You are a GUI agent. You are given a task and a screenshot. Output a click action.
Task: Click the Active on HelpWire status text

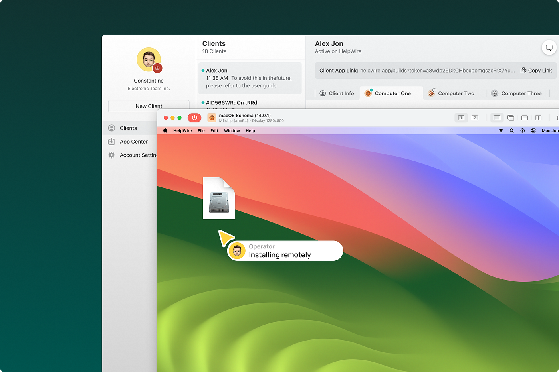(x=338, y=51)
